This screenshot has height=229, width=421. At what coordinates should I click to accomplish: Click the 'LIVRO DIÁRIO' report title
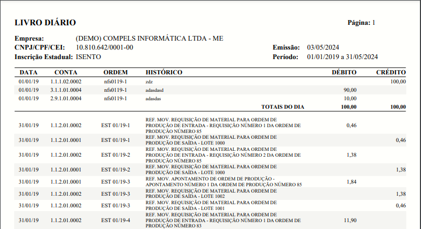click(x=45, y=23)
